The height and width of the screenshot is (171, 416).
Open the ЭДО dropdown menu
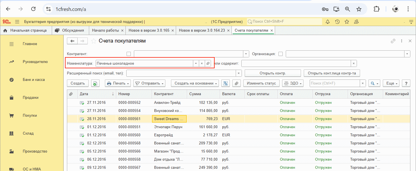pyautogui.click(x=293, y=83)
